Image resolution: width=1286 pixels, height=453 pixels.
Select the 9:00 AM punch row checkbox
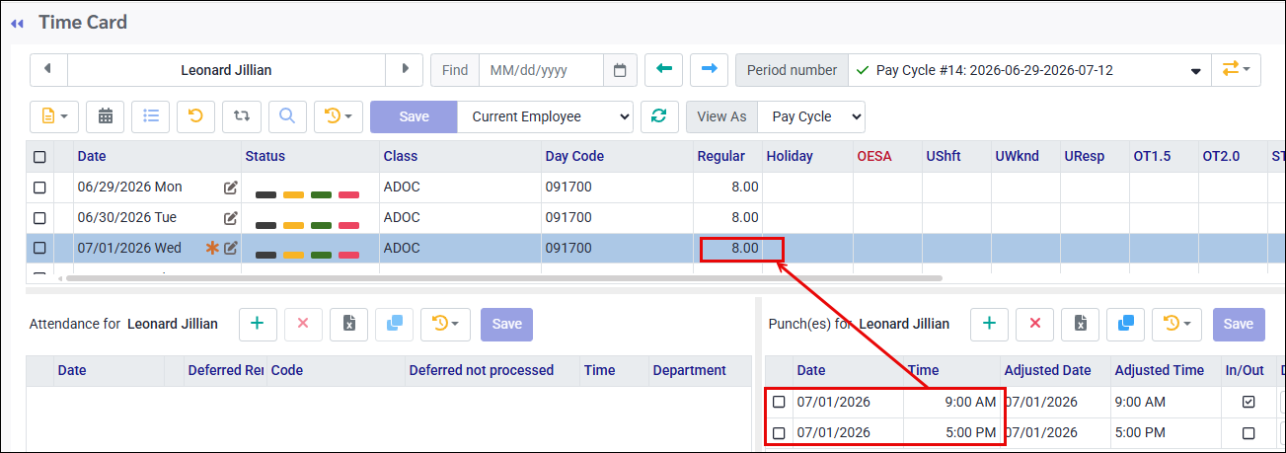pyautogui.click(x=779, y=402)
